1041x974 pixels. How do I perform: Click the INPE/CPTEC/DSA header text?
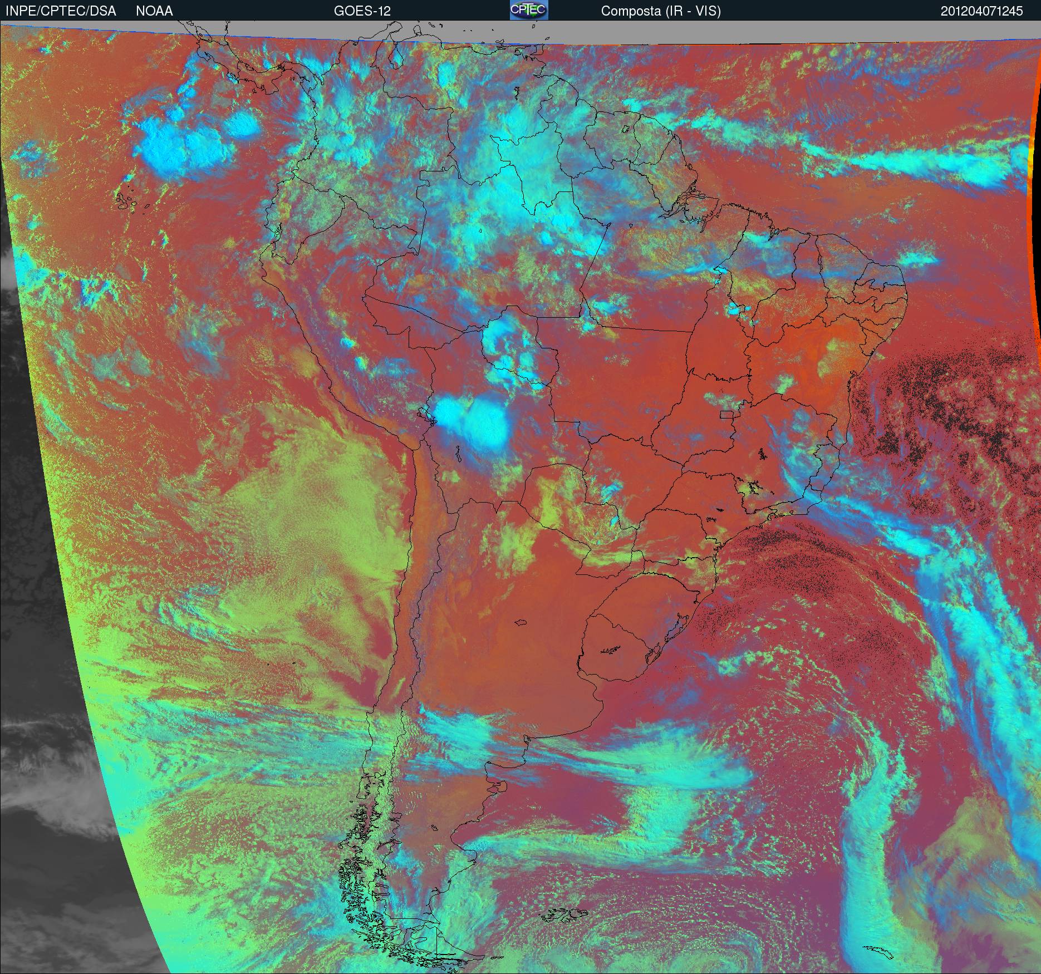(61, 11)
